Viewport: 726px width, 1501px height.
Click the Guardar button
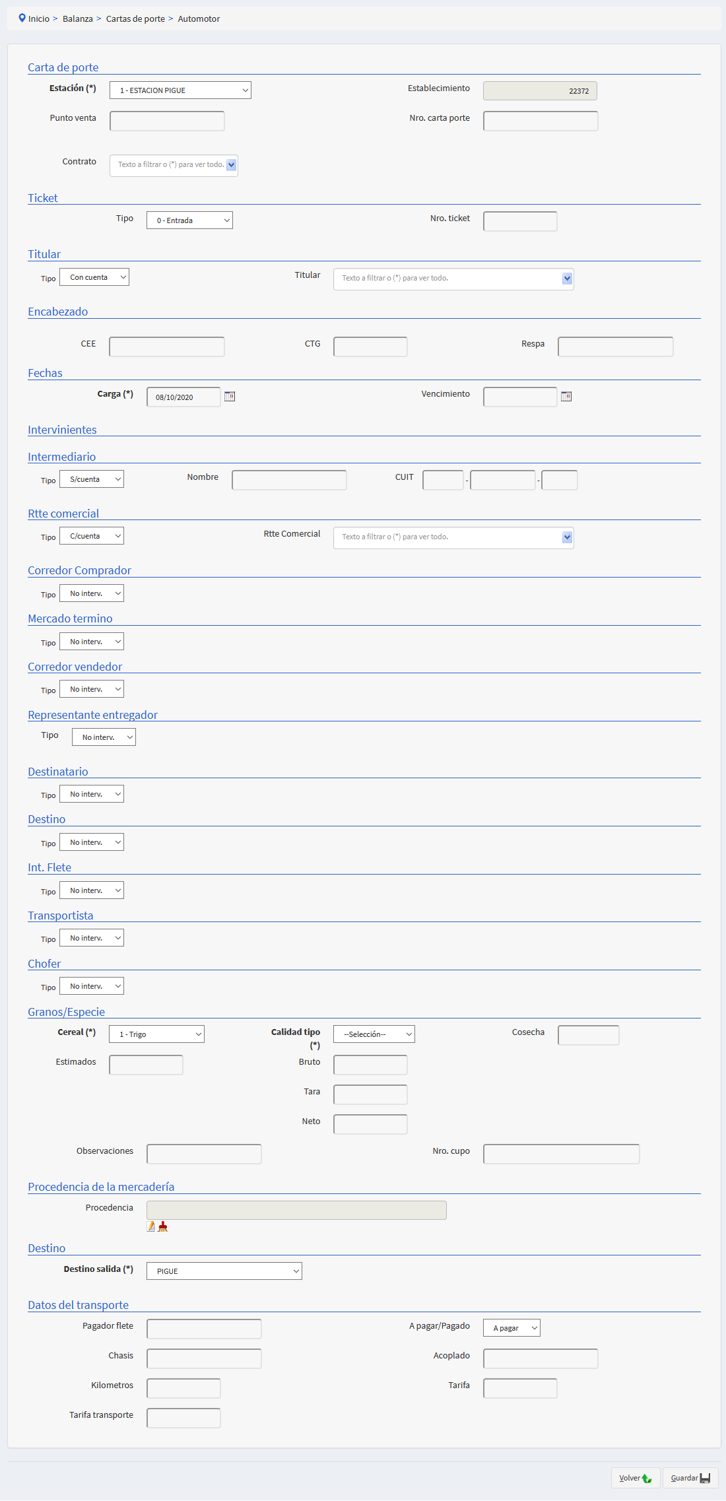pos(690,1478)
